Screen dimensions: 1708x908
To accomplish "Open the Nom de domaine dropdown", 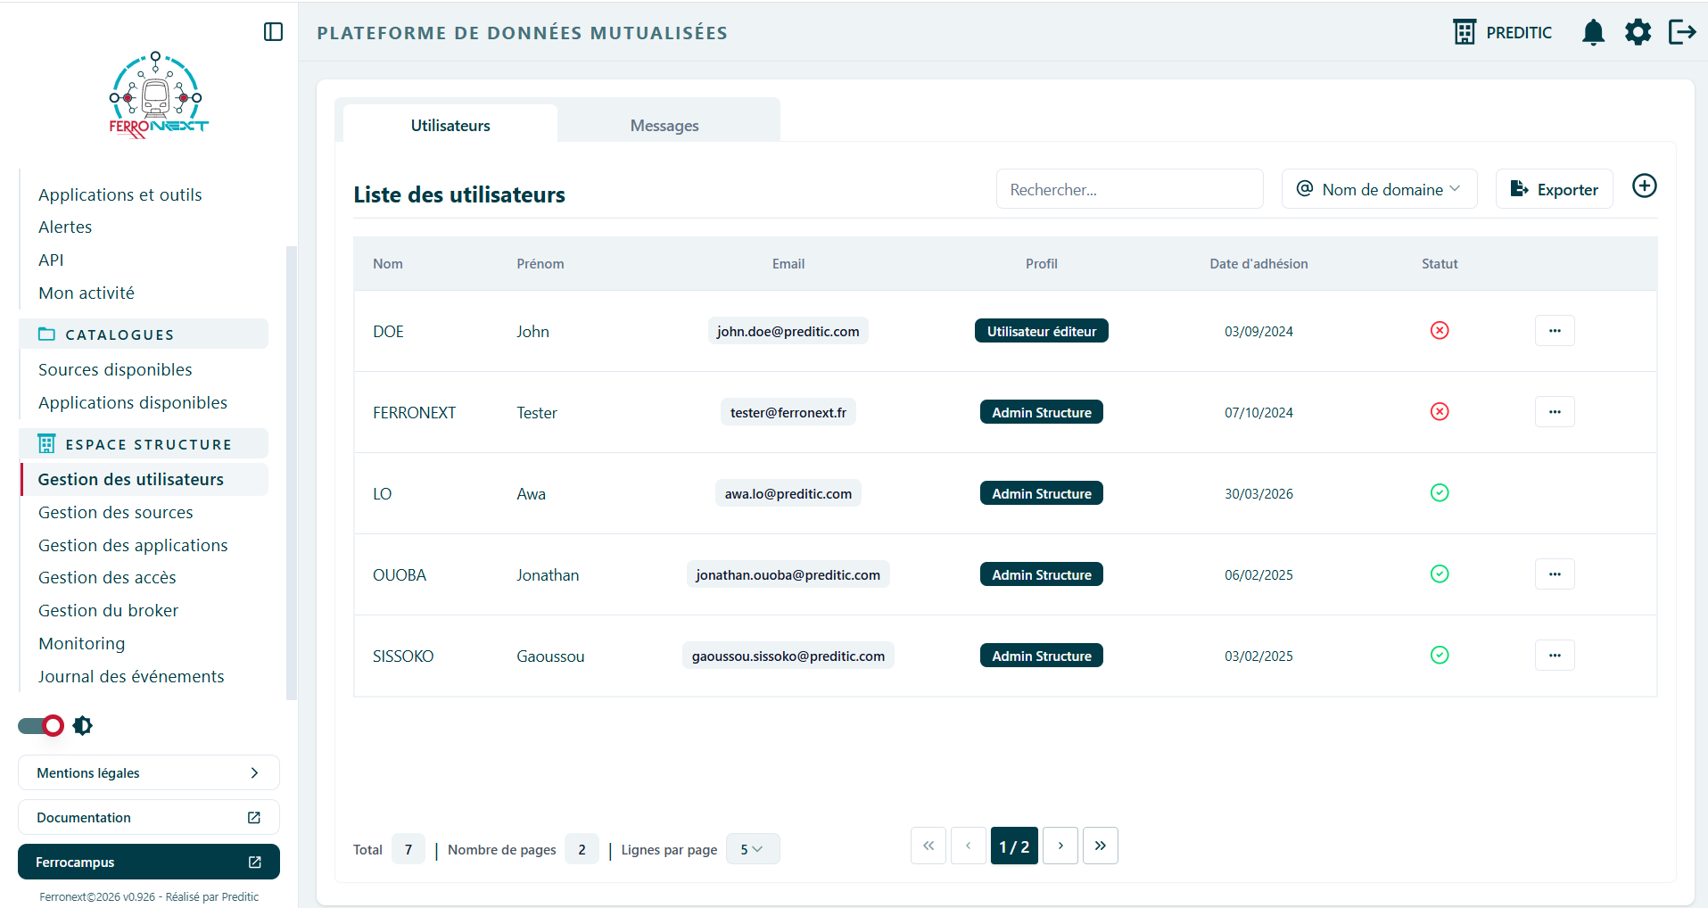I will click(x=1380, y=189).
